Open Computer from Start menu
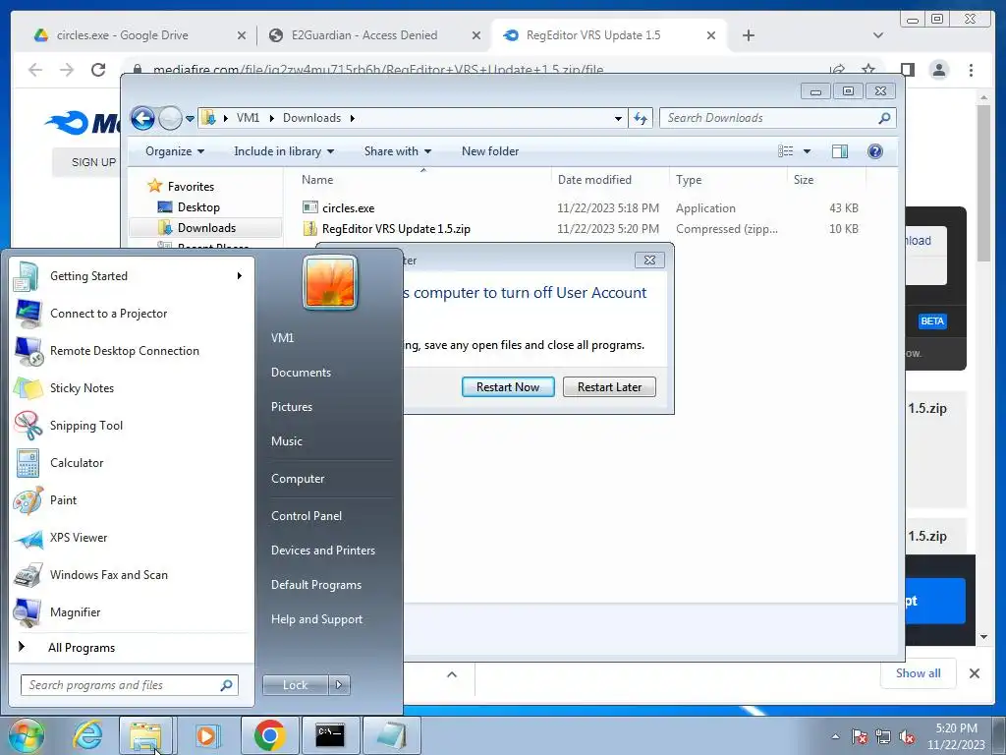 tap(298, 479)
